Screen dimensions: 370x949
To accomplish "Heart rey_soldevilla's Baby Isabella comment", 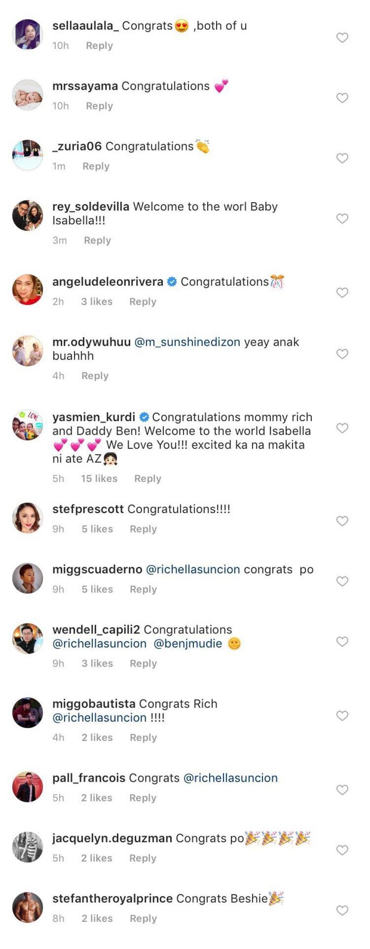I will [342, 219].
